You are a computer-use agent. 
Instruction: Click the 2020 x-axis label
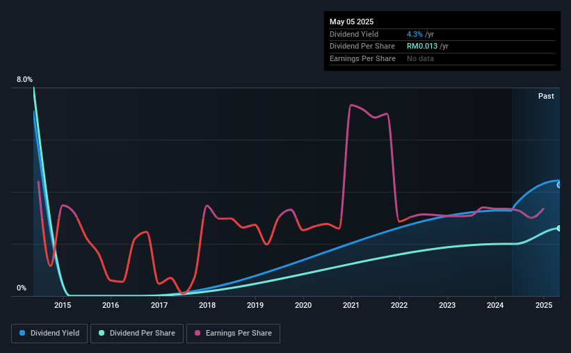coord(303,305)
